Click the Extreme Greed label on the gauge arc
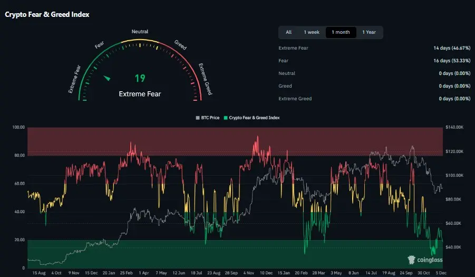 [x=205, y=79]
